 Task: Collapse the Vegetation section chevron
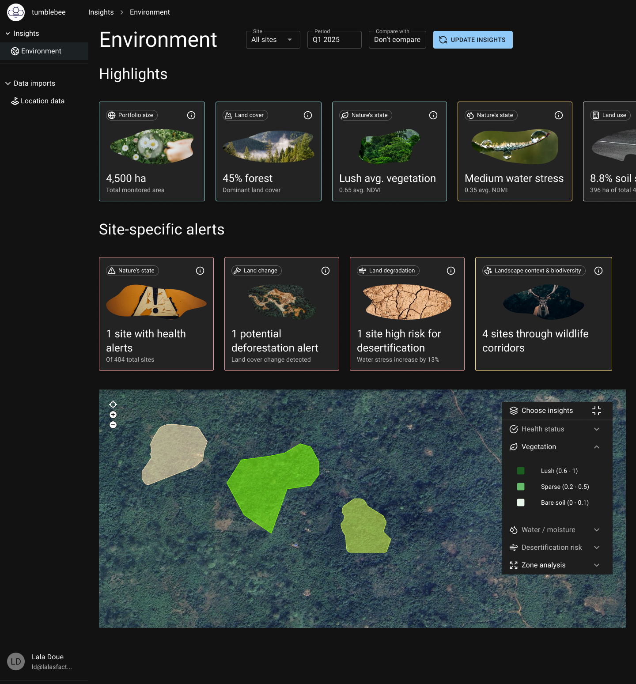tap(597, 447)
